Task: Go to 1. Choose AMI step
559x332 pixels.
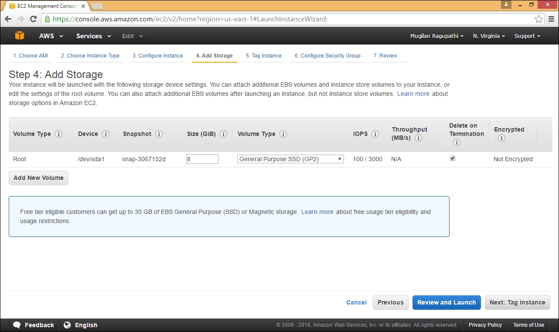Action: (31, 56)
